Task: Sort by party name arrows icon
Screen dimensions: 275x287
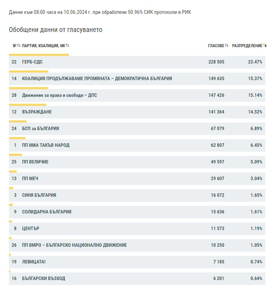Action: click(x=68, y=45)
